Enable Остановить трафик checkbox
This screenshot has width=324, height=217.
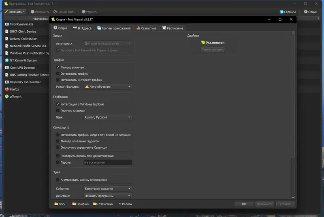pyautogui.click(x=58, y=74)
